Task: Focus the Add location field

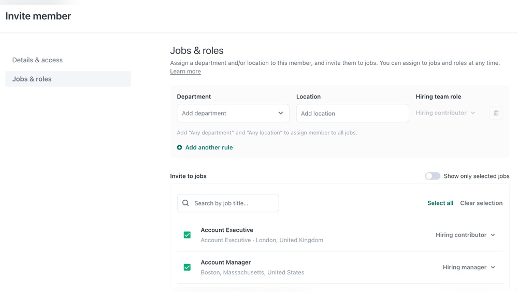Action: [352, 113]
